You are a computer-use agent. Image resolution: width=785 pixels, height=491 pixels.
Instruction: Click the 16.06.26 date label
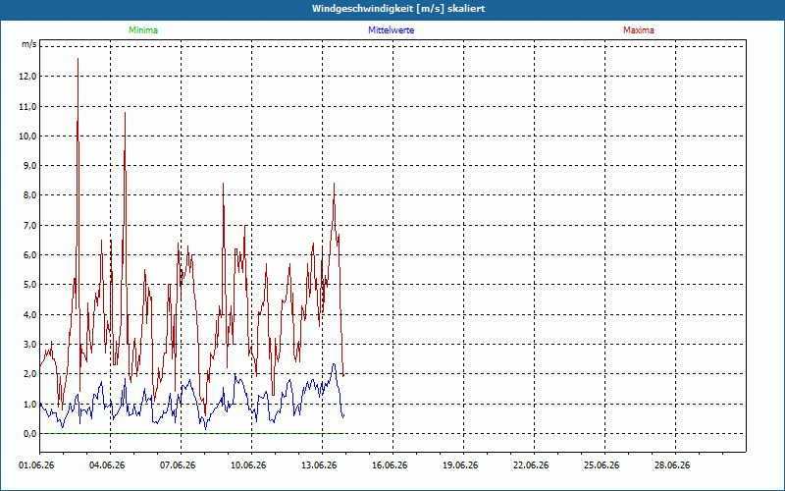tap(390, 465)
